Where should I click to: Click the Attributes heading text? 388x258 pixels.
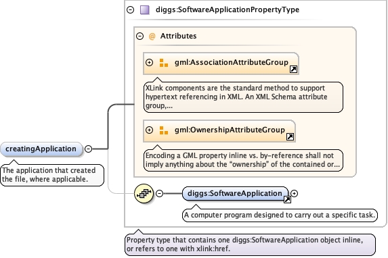coord(178,36)
